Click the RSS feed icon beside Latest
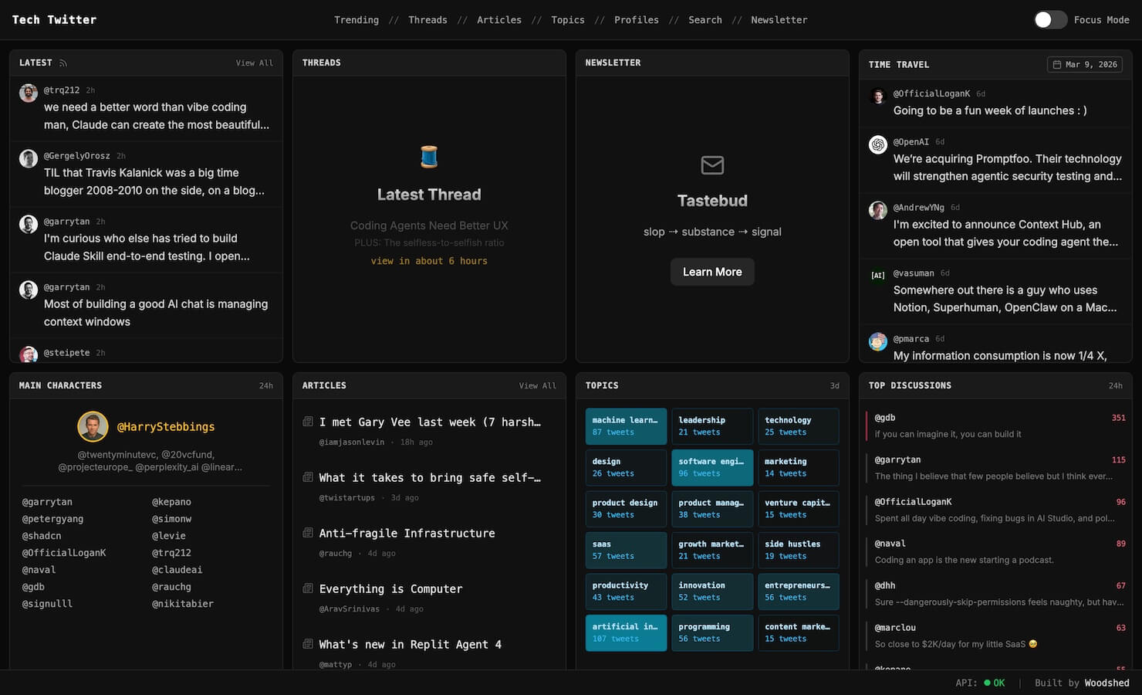 [63, 63]
